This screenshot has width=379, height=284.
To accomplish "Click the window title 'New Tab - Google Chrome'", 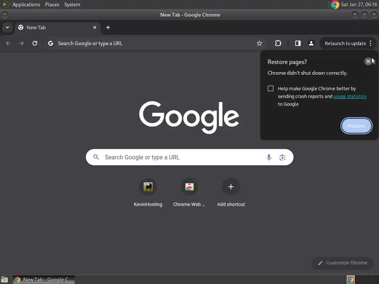I will click(x=190, y=15).
